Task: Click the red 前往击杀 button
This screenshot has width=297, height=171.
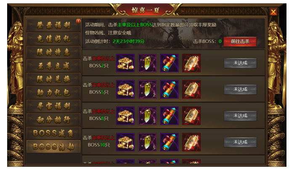Action: (240, 42)
